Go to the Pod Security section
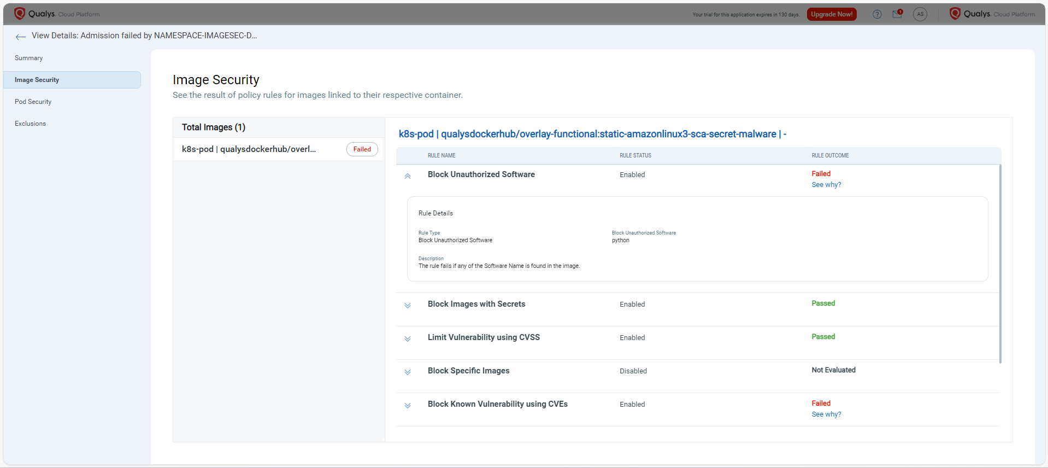The width and height of the screenshot is (1048, 468). (33, 102)
